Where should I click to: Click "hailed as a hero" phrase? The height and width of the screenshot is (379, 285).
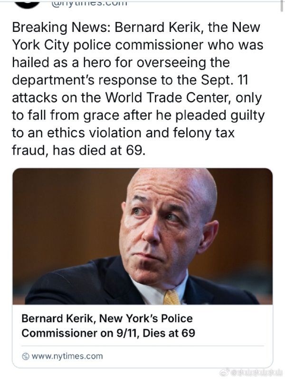(68, 62)
